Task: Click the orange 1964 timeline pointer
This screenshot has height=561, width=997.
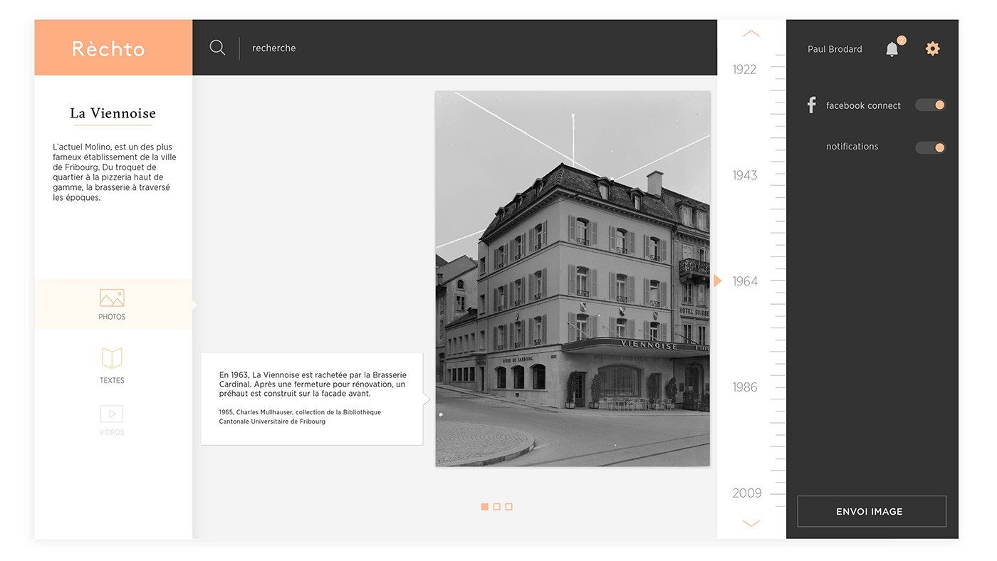Action: click(x=718, y=280)
